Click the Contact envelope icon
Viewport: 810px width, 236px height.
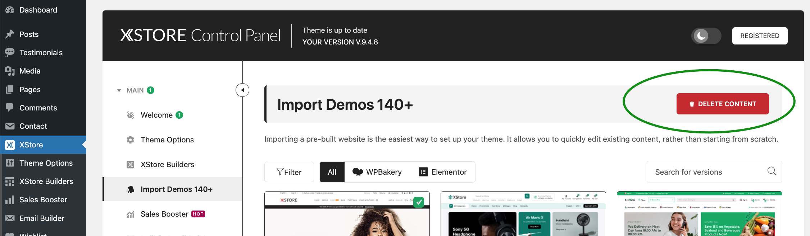click(10, 126)
